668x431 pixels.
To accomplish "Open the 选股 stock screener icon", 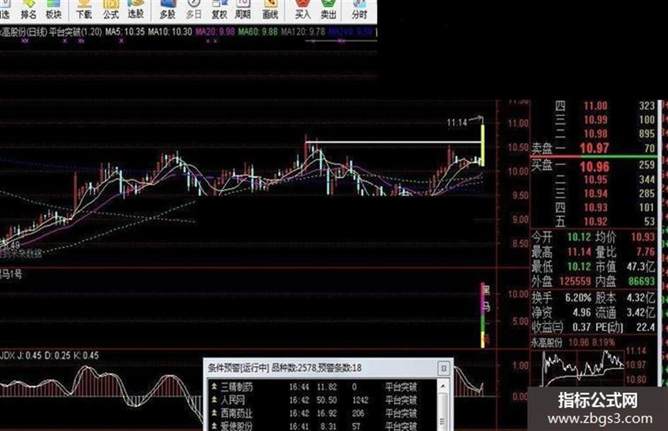I will pos(136,10).
